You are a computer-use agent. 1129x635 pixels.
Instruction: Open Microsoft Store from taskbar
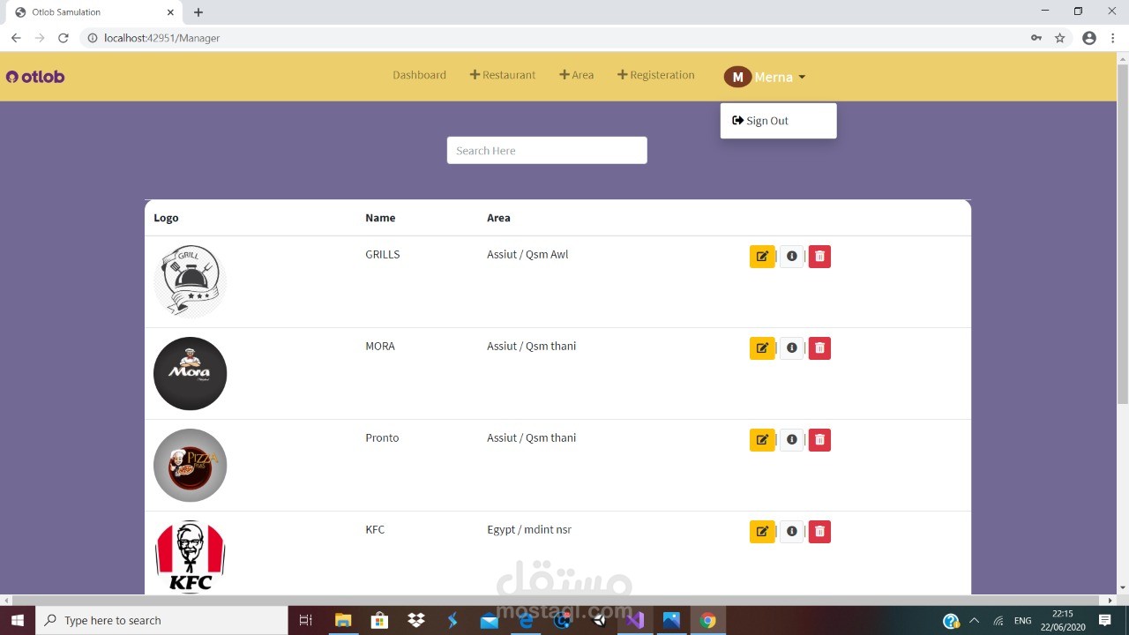pos(379,620)
